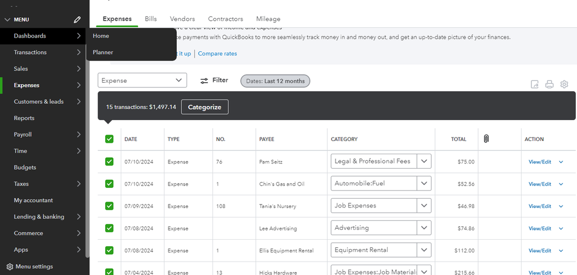Viewport: 577px width, 275px height.
Task: Open Reports in sidebar menu
Action: [x=43, y=118]
